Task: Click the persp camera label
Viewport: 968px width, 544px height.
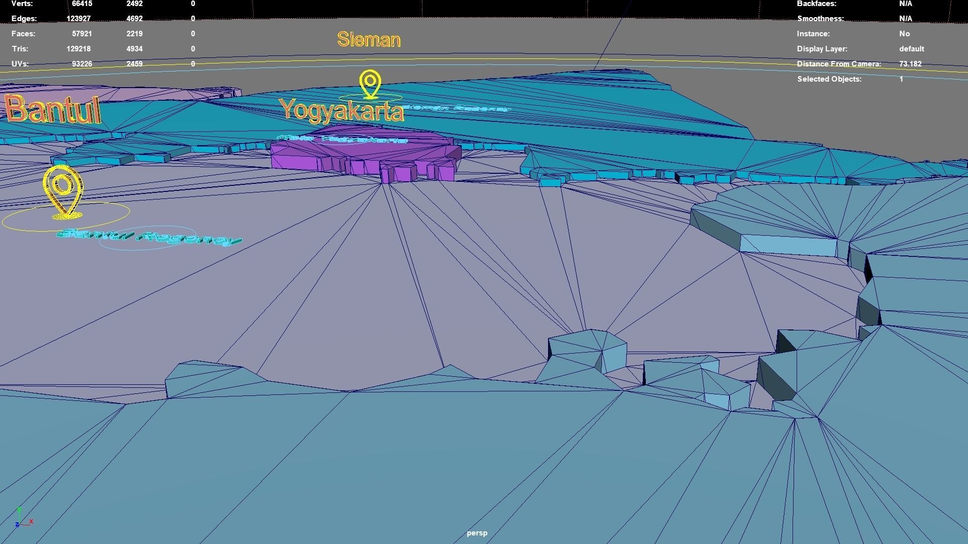Action: tap(477, 533)
